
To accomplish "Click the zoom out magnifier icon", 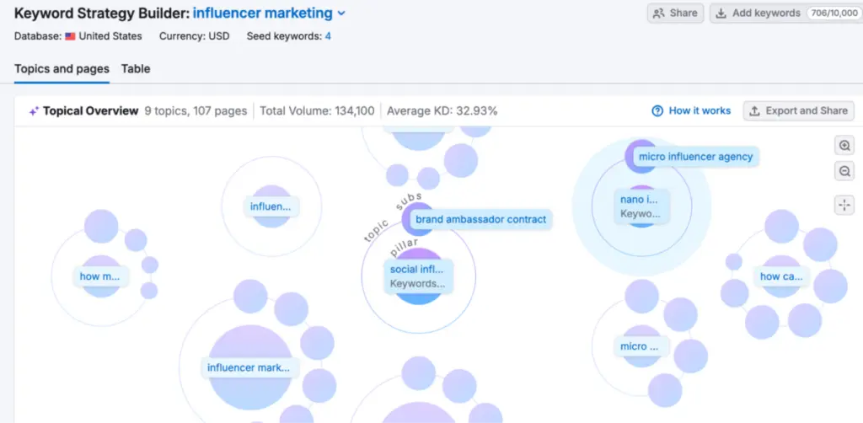I will click(x=844, y=172).
